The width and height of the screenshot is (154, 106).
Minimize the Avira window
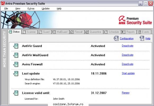pos(141,3)
